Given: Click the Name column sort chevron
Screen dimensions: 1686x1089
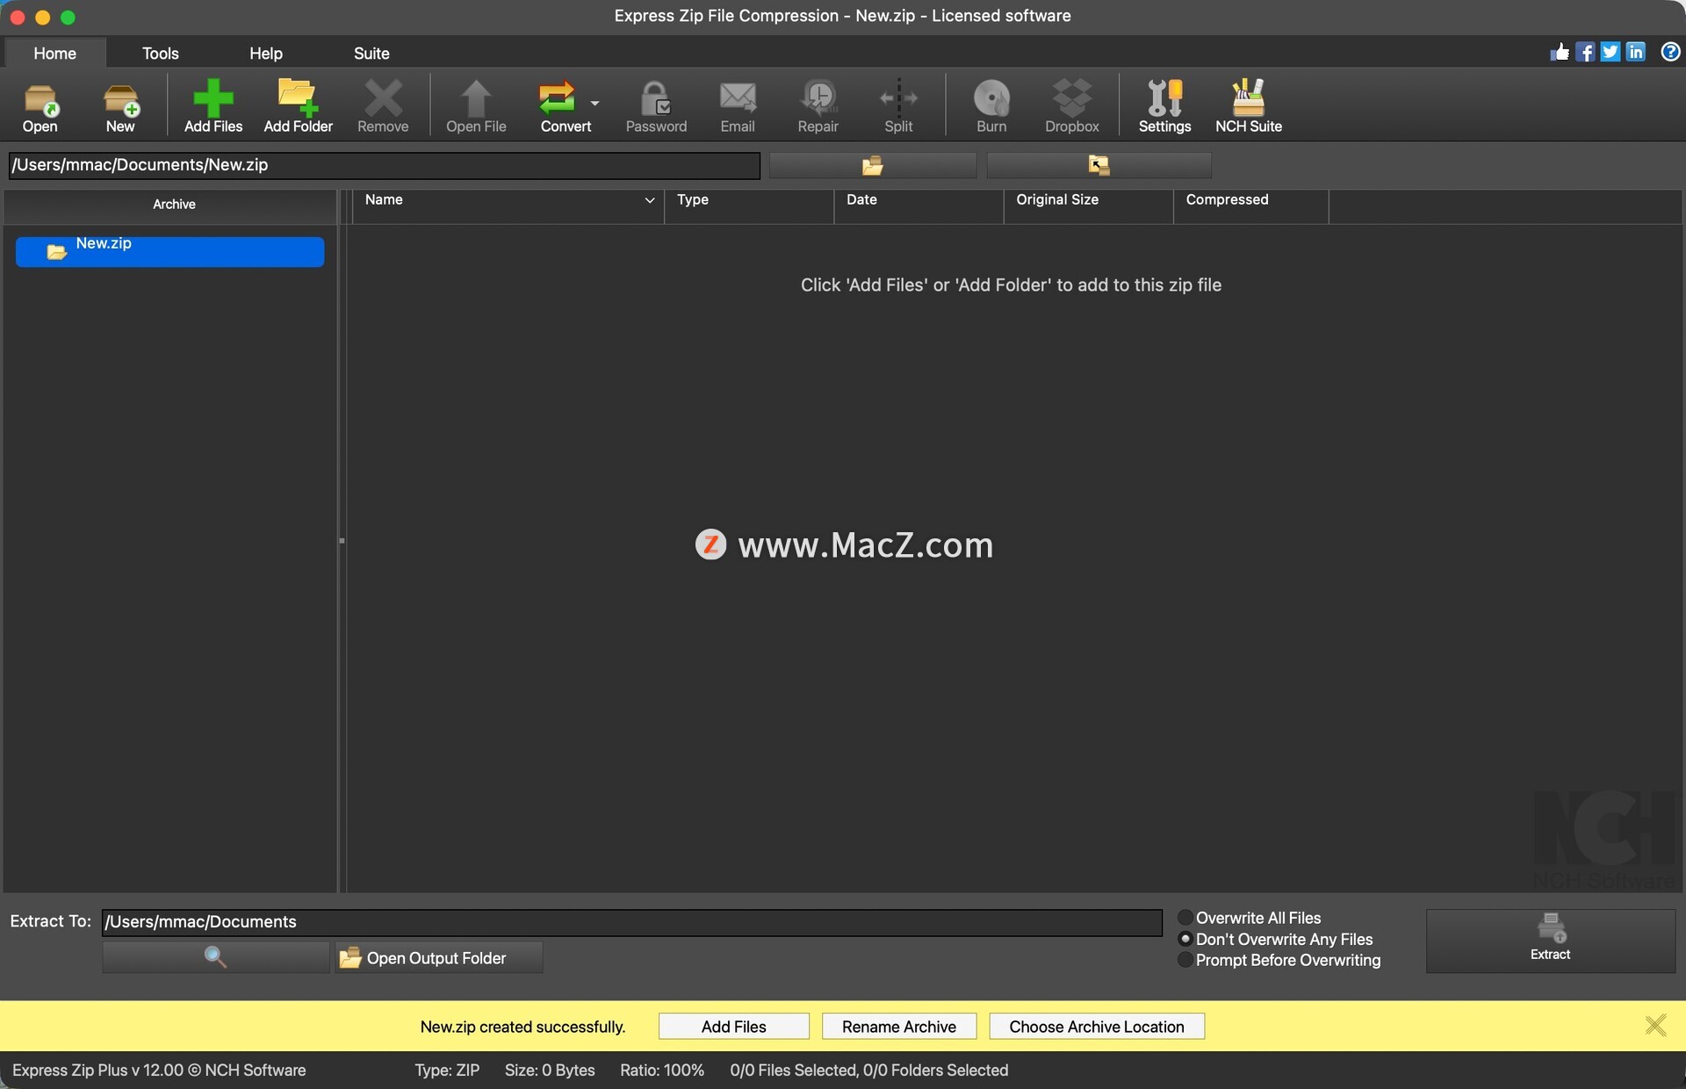Looking at the screenshot, I should (x=650, y=200).
